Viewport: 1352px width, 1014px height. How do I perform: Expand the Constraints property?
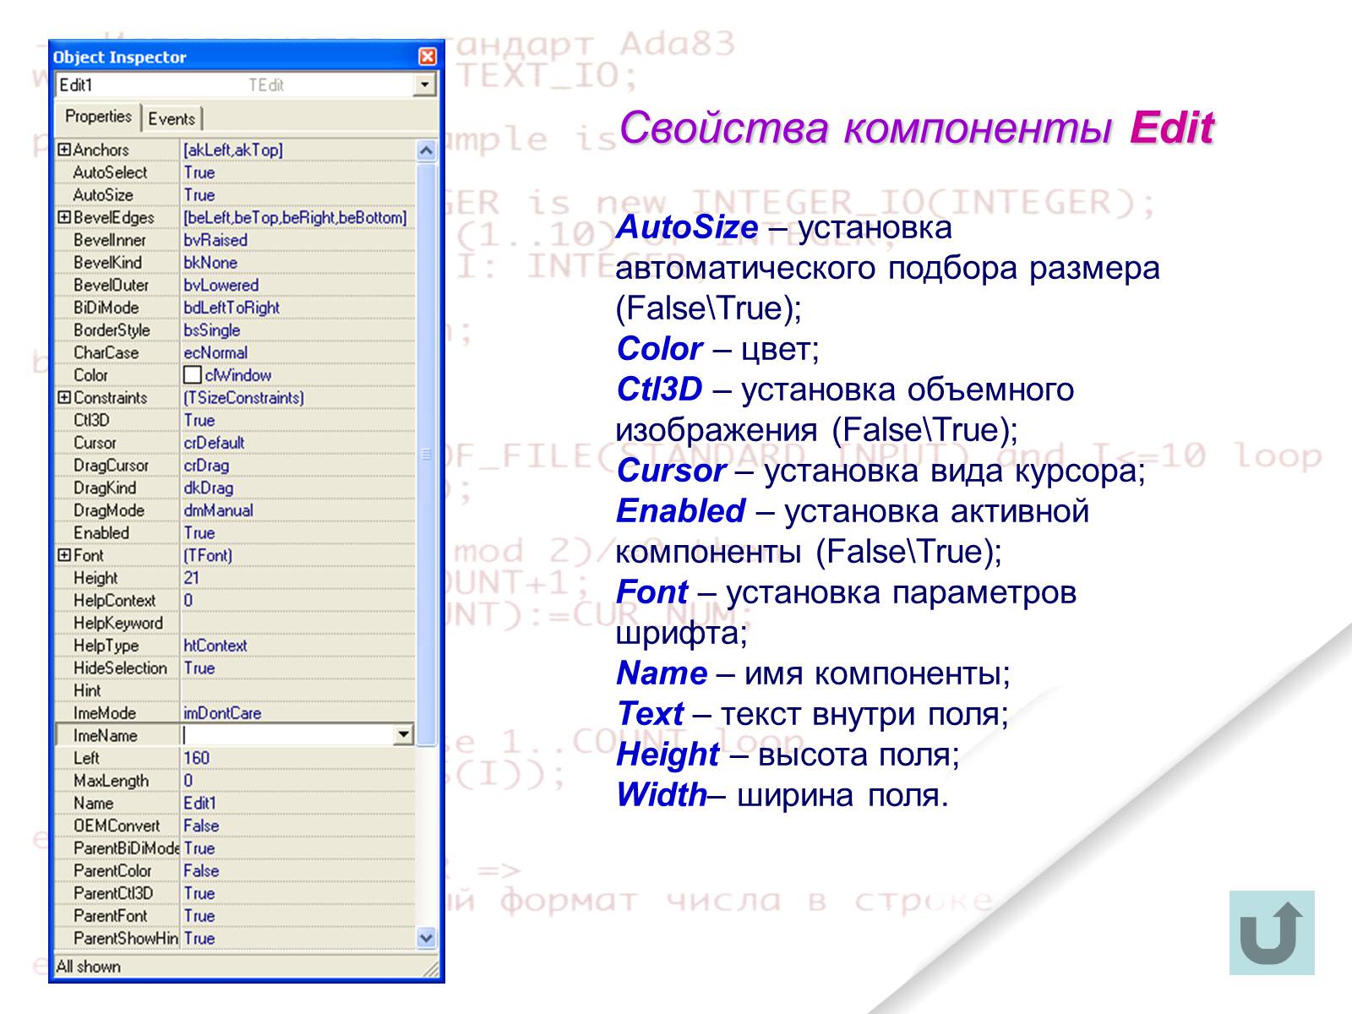click(64, 397)
